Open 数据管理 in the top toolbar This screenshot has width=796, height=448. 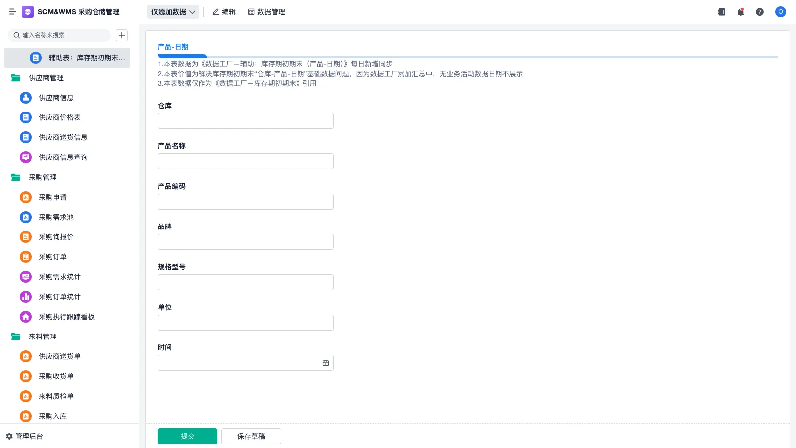pyautogui.click(x=267, y=12)
